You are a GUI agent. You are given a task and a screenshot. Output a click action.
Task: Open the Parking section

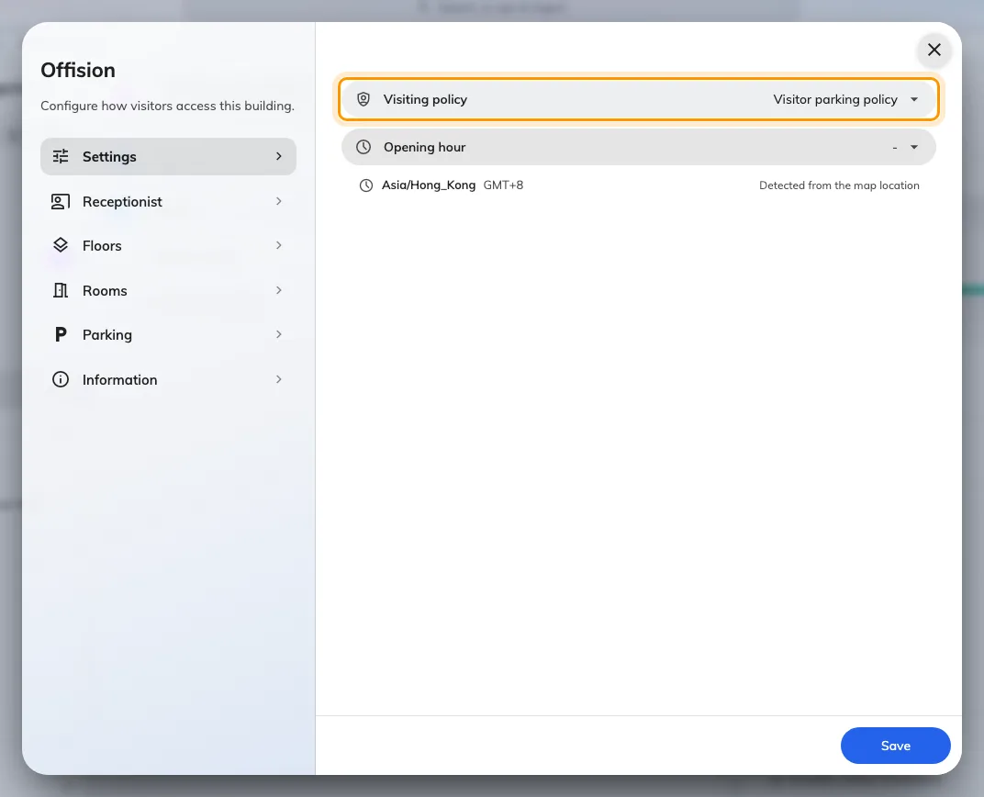coord(168,334)
